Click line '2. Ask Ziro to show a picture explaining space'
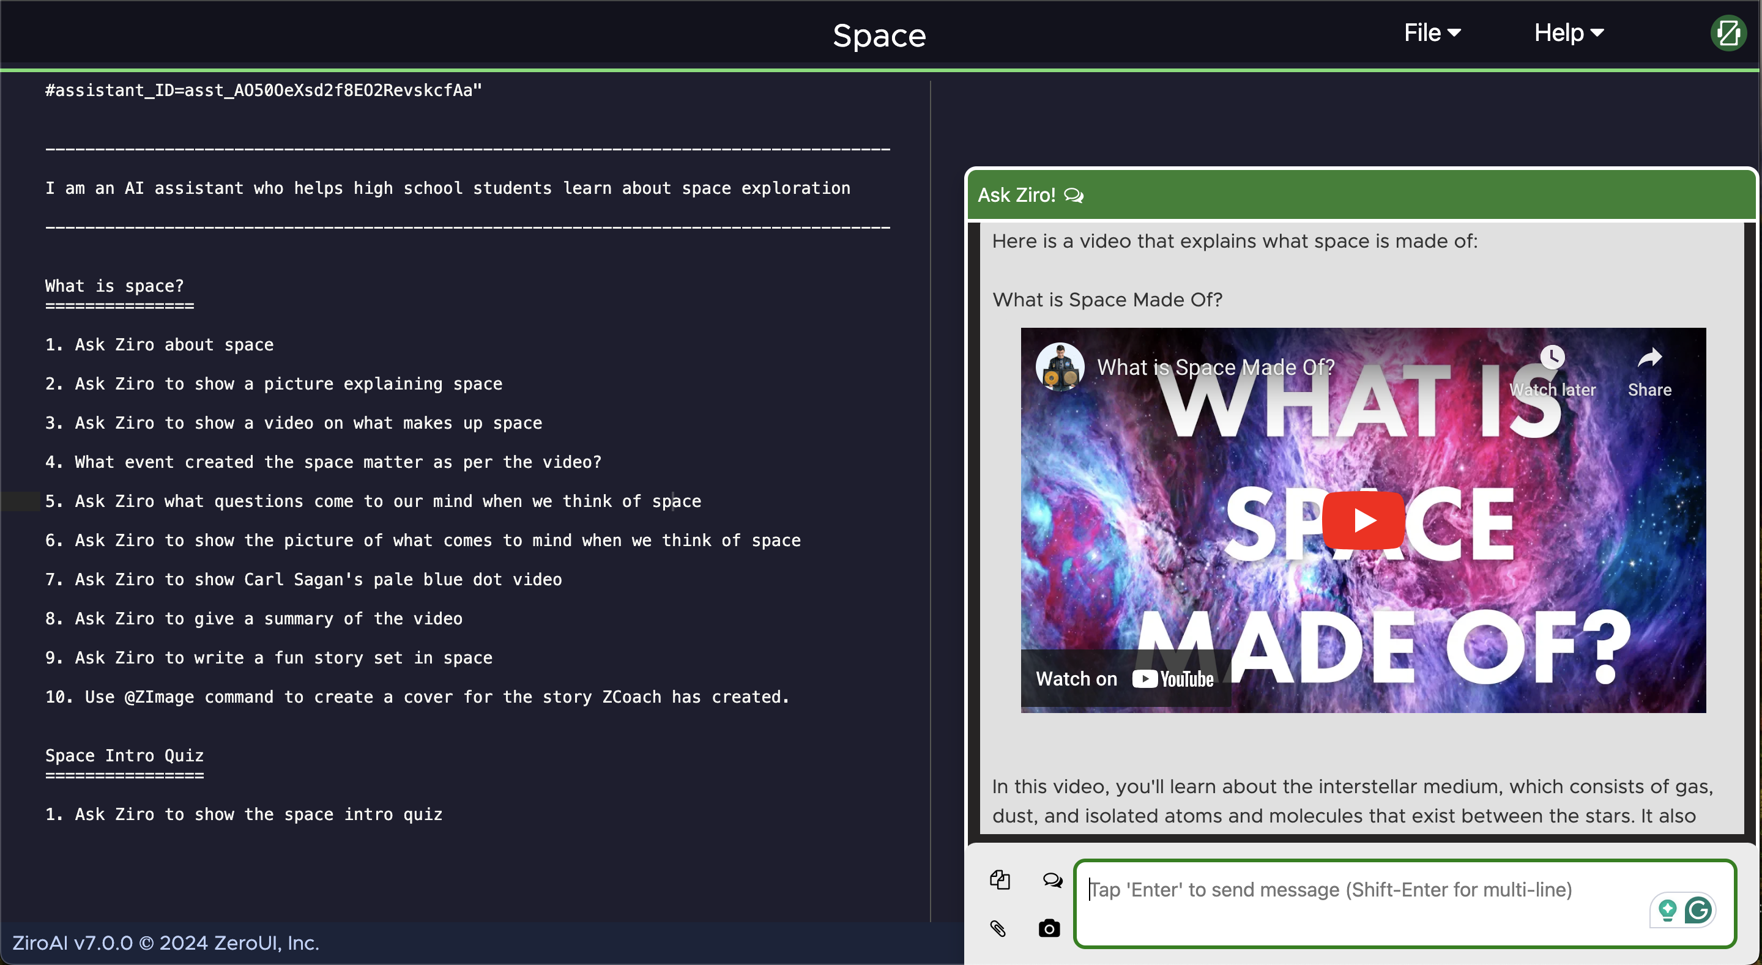 (273, 383)
